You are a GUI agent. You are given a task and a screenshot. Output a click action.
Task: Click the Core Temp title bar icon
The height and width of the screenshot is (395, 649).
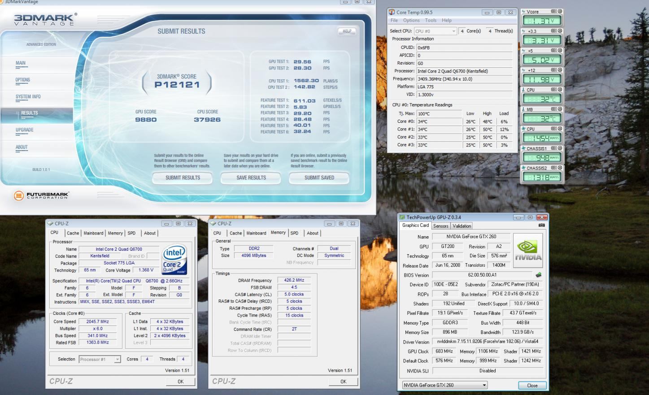tap(392, 12)
